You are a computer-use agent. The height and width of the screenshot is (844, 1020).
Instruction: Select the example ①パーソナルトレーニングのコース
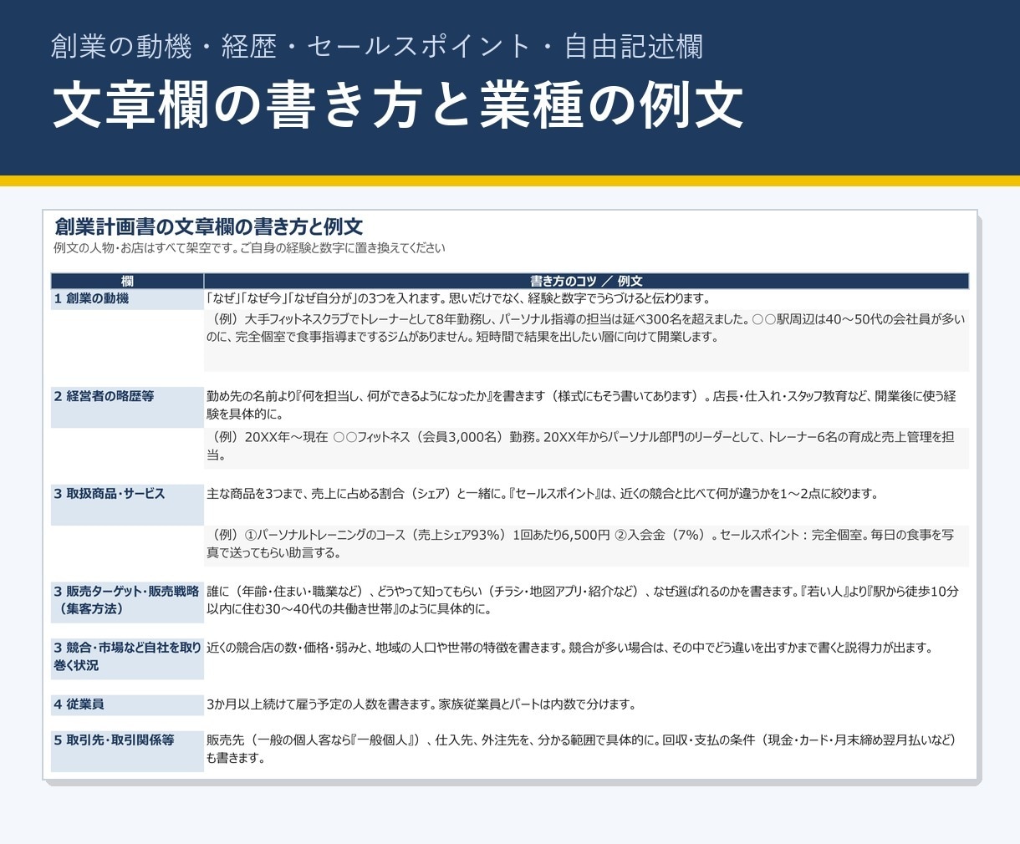tap(586, 544)
